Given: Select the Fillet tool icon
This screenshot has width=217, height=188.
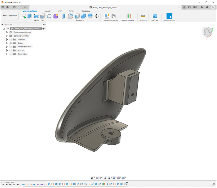Looking at the screenshot, I should [70, 16].
